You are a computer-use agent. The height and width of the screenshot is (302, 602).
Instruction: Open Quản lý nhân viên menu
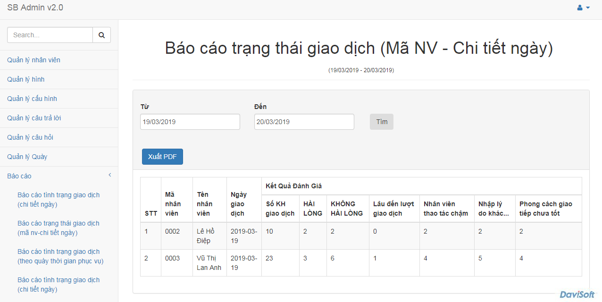pos(33,60)
